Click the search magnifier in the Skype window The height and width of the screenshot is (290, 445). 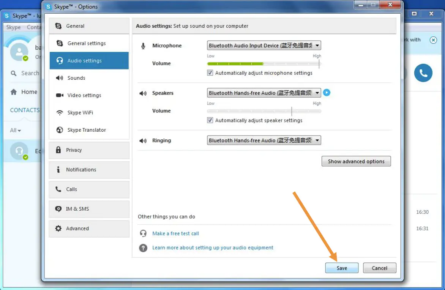pyautogui.click(x=13, y=73)
